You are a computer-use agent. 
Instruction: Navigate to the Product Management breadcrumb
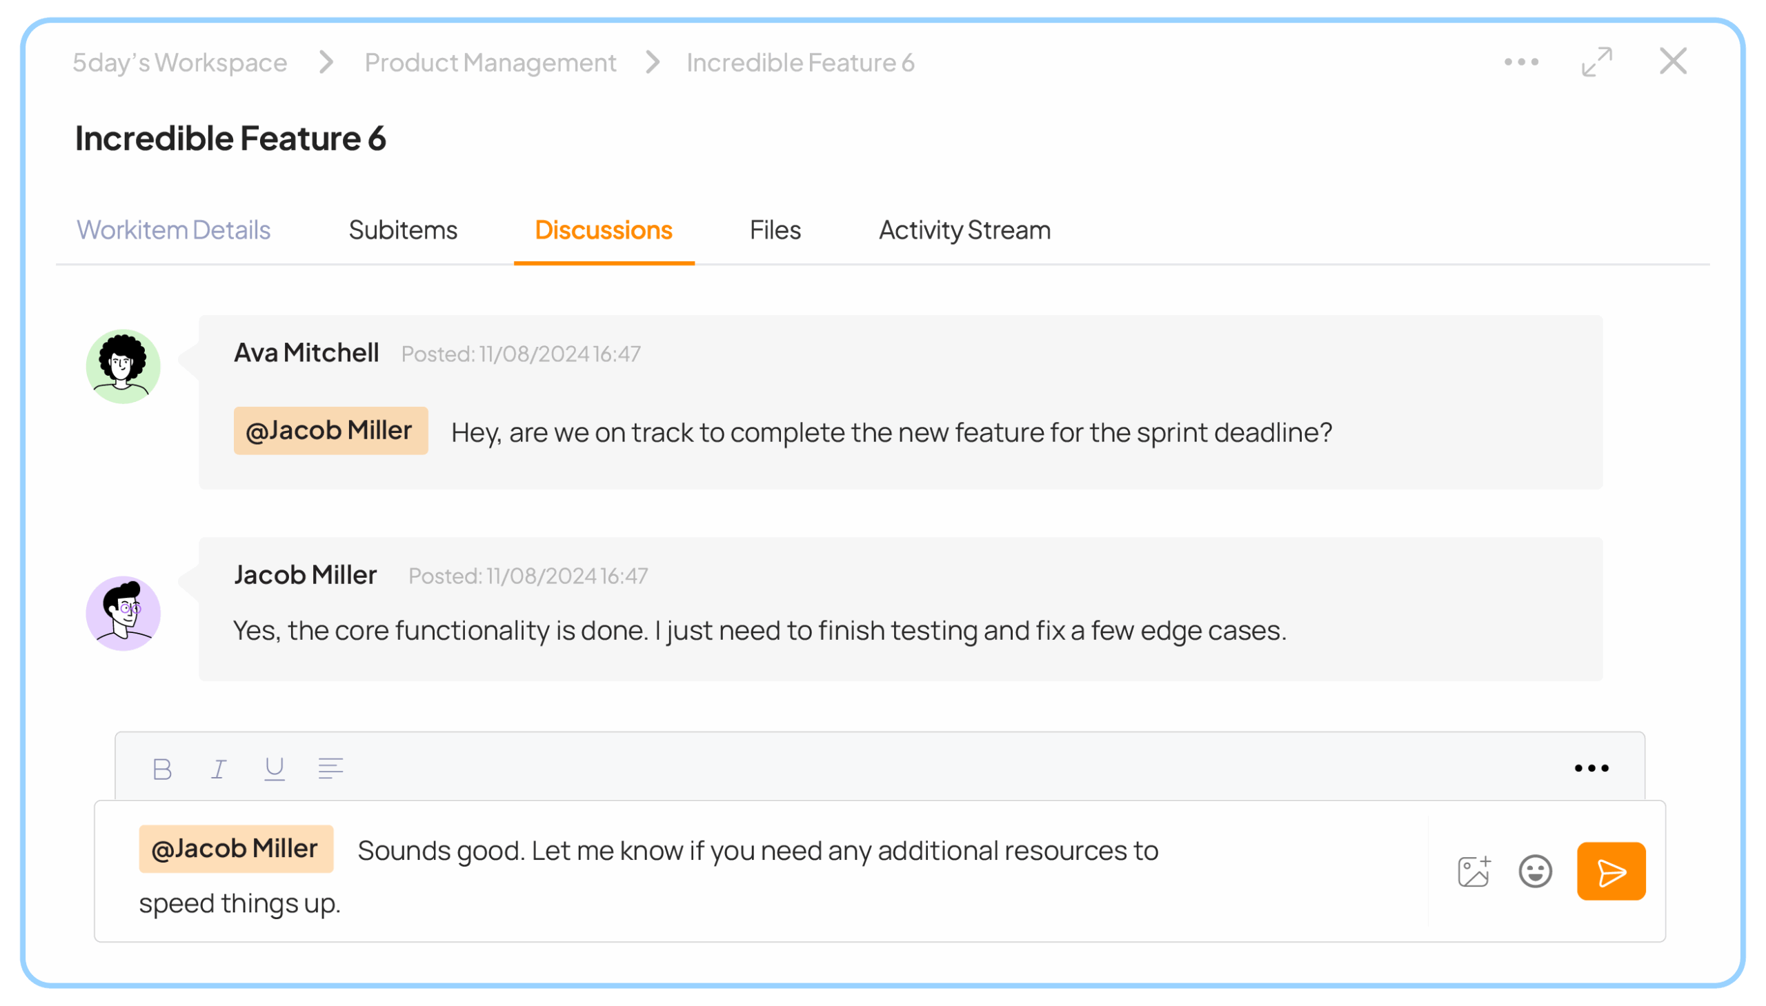pyautogui.click(x=490, y=63)
